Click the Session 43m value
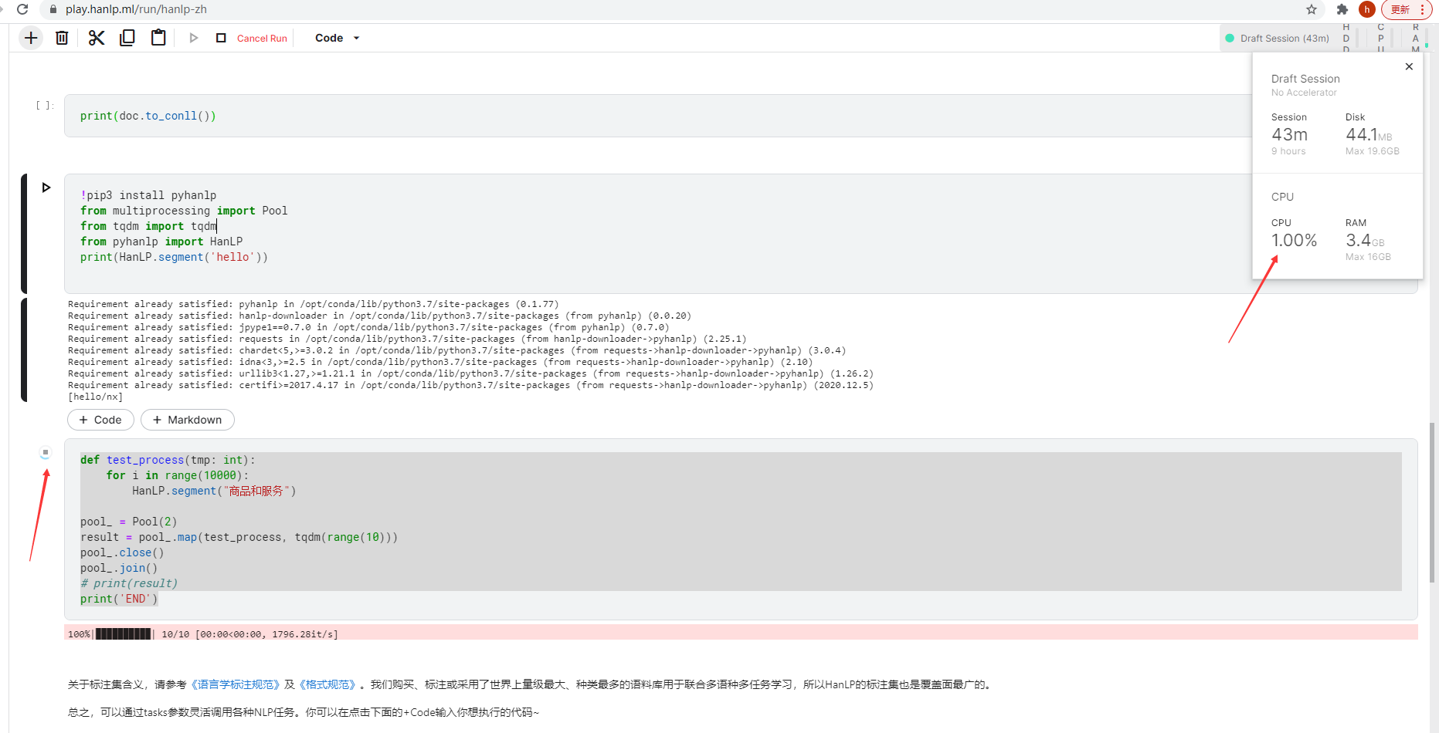1439x733 pixels. click(x=1289, y=134)
